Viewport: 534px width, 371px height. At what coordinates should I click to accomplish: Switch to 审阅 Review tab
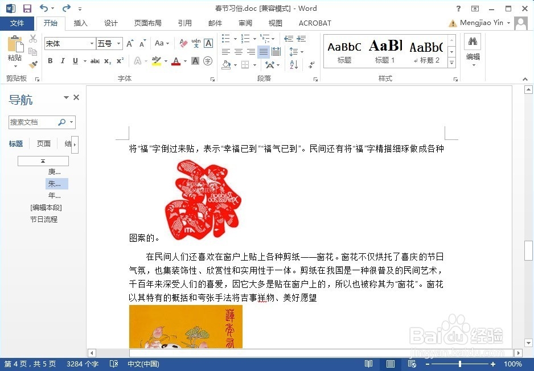point(245,23)
